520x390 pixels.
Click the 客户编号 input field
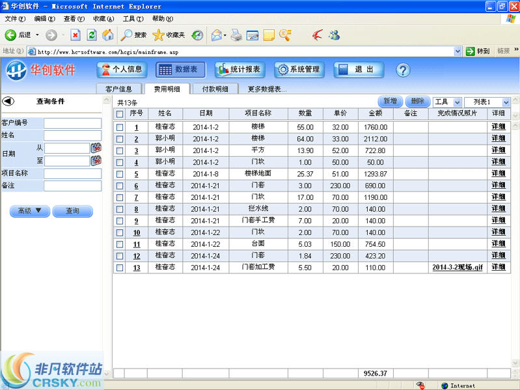(x=73, y=123)
